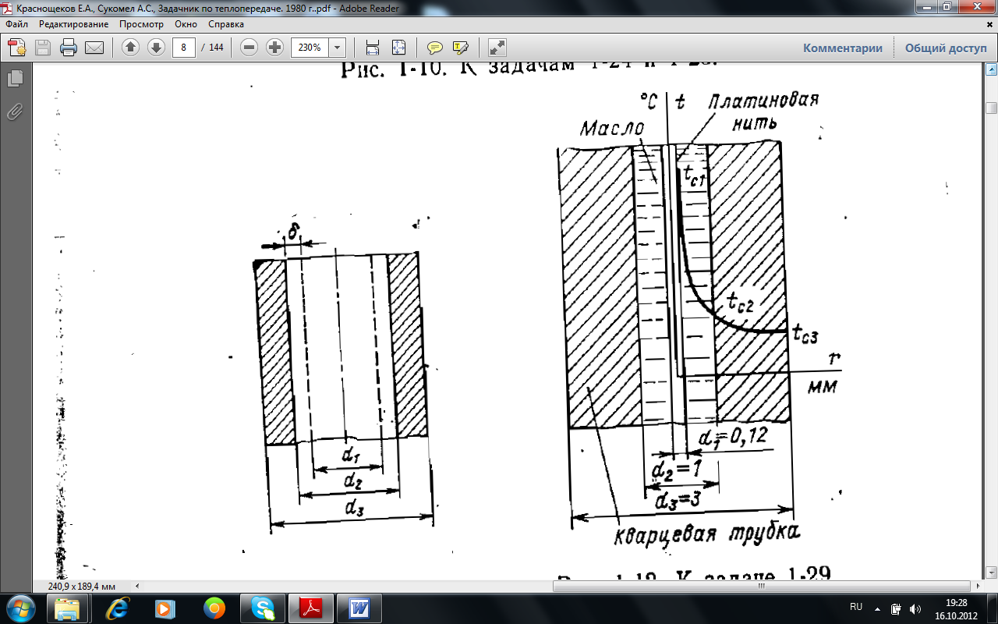The image size is (998, 624).
Task: Click the vertical scrollbar thumb
Action: (x=991, y=108)
